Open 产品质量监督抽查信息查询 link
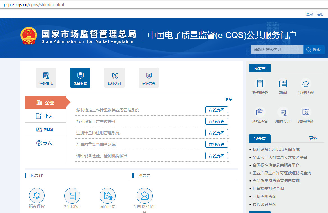Screen dimensions: 328x213 click(x=276, y=181)
